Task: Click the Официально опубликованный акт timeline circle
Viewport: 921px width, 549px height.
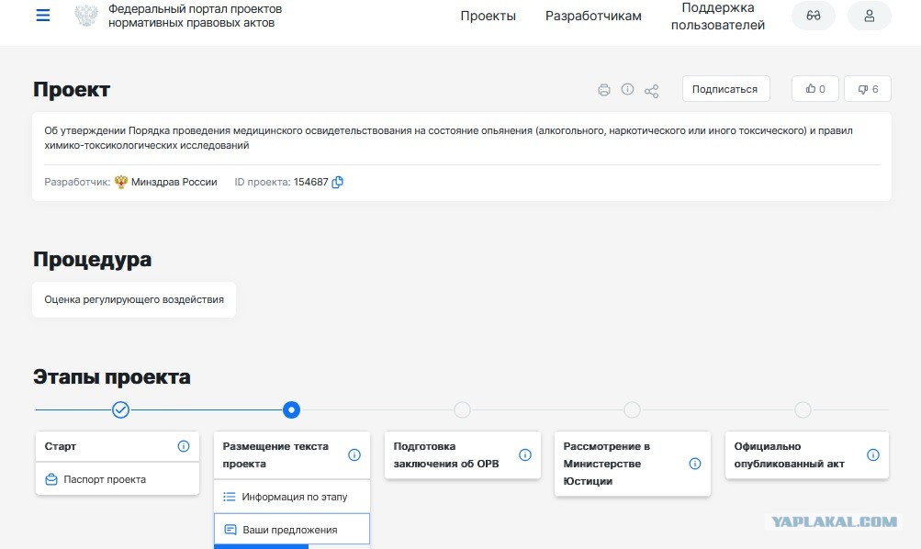Action: click(x=803, y=409)
